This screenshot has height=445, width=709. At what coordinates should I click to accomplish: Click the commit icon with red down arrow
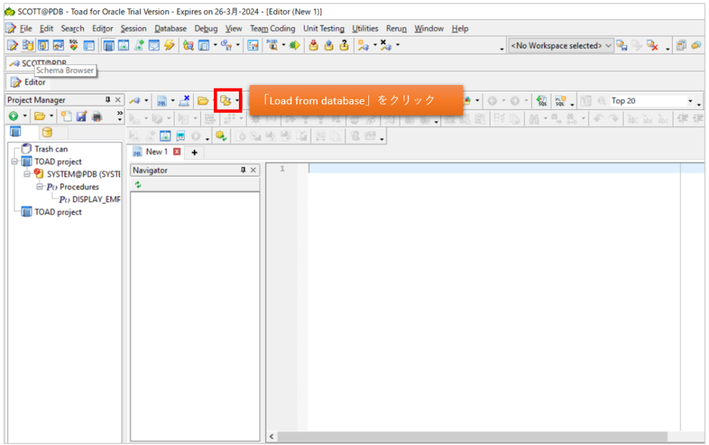[314, 45]
